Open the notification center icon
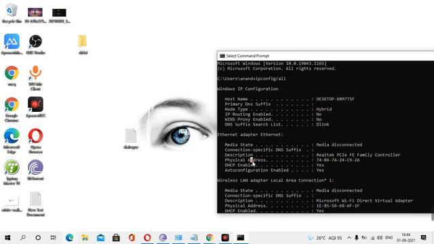Screen dimensions: 434x244 423,238
